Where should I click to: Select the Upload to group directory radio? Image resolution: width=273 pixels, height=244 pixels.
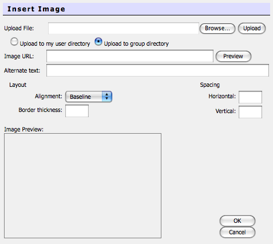click(x=98, y=42)
